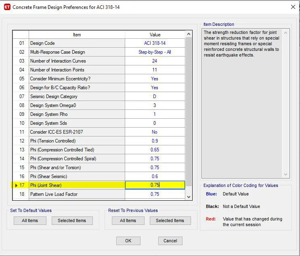Click the preferences table scrollbar thumb
Viewport: 300px width, 256px height.
189,112
